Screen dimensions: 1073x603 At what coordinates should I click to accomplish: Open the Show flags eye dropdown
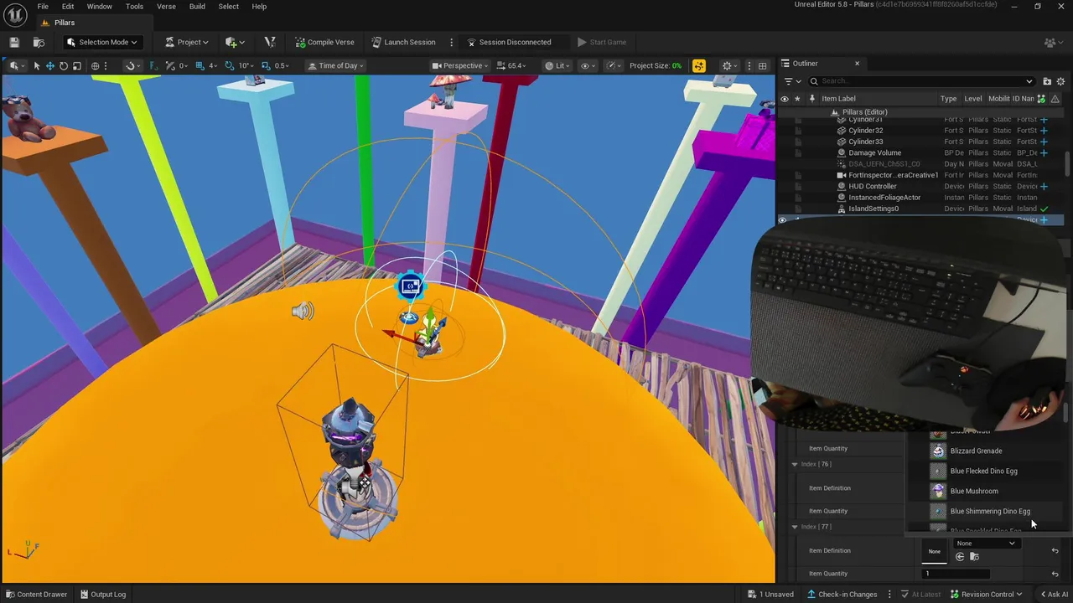(588, 65)
